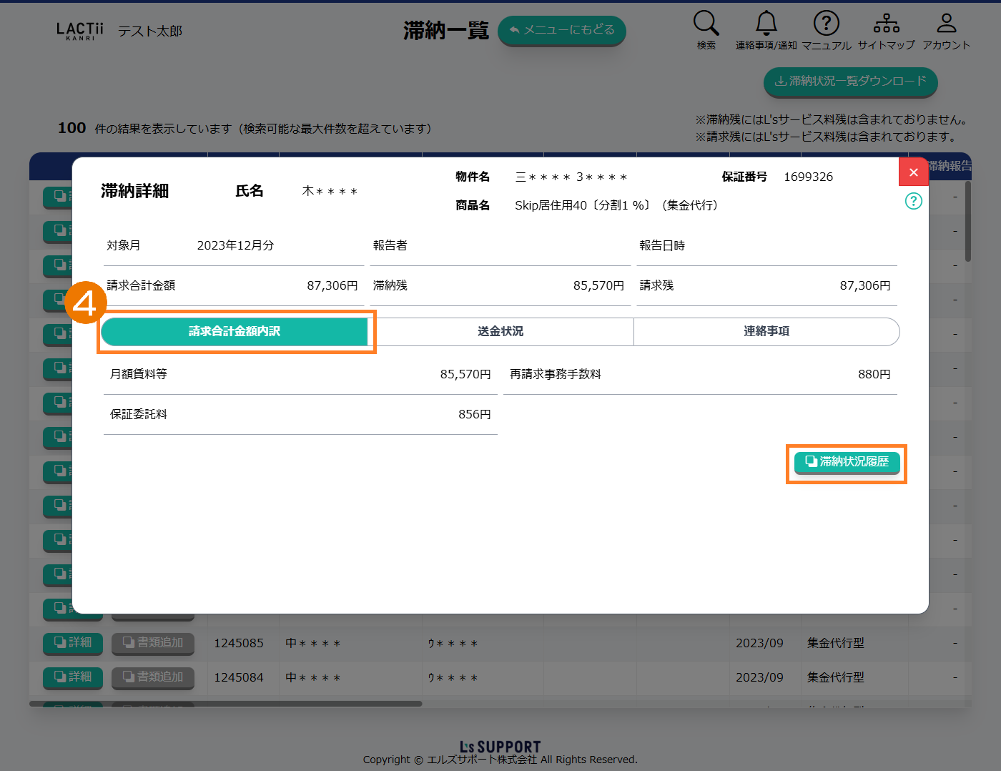This screenshot has height=771, width=1001.
Task: Click the vertical scrollbar of the table
Action: tap(968, 222)
